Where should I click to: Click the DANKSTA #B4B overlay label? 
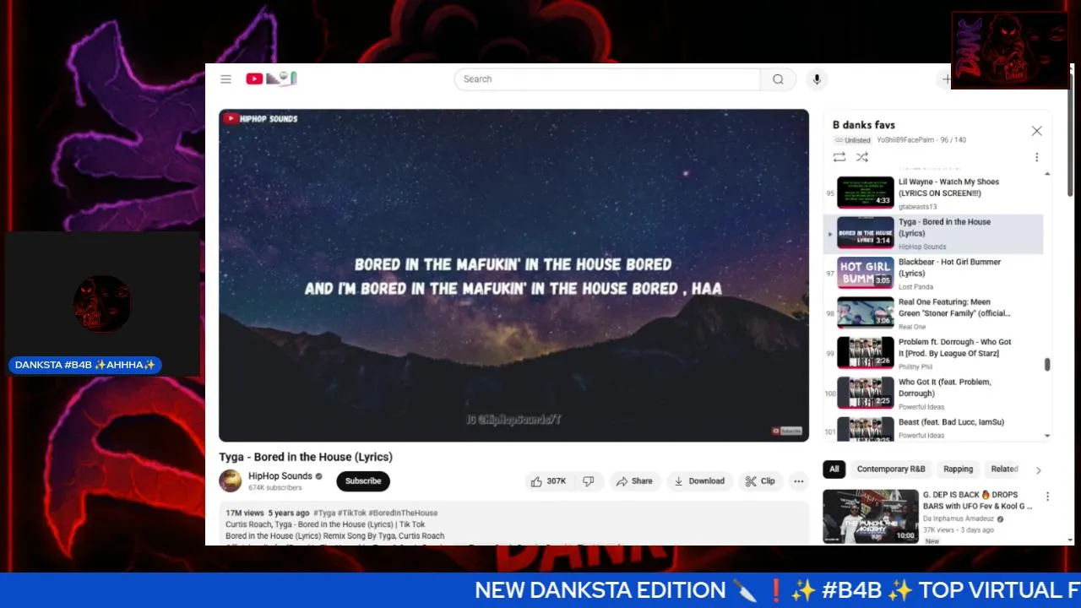(x=85, y=365)
